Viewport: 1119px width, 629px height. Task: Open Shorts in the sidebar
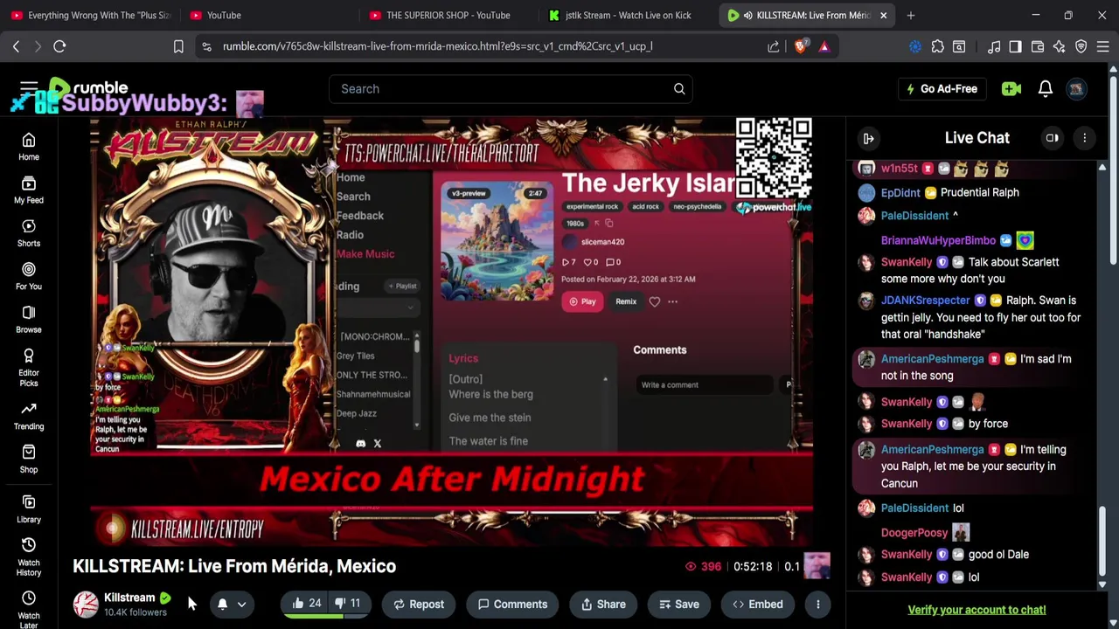(x=29, y=233)
